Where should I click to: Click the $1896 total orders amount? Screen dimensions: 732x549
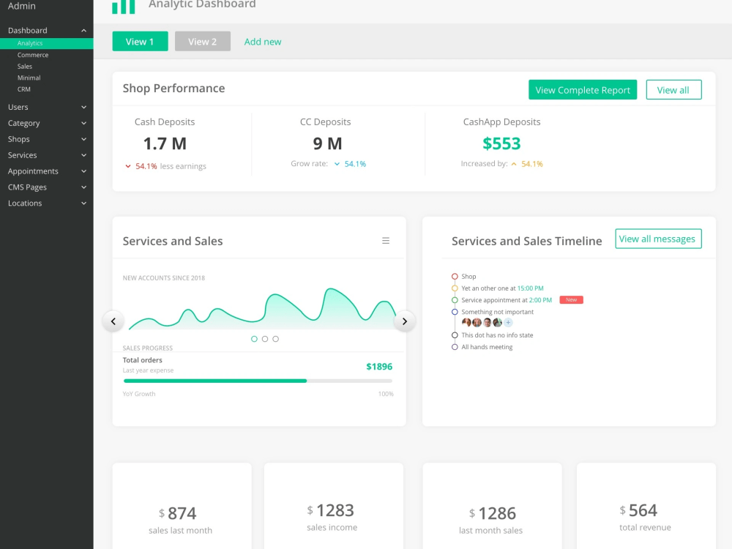click(379, 367)
